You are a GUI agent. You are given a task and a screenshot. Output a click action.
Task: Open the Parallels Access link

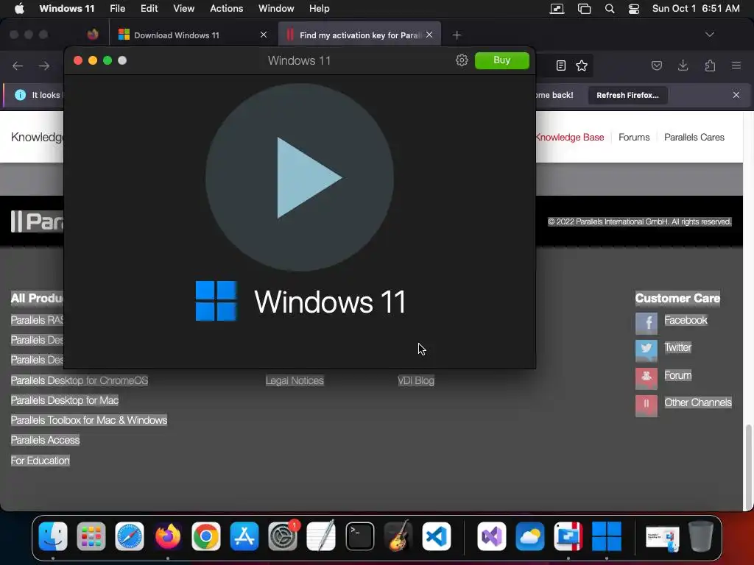pyautogui.click(x=45, y=440)
